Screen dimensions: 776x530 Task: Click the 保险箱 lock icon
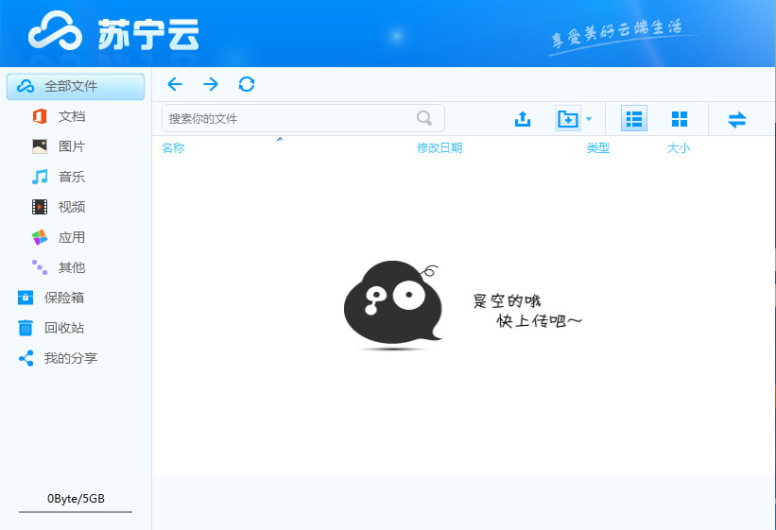tap(26, 298)
